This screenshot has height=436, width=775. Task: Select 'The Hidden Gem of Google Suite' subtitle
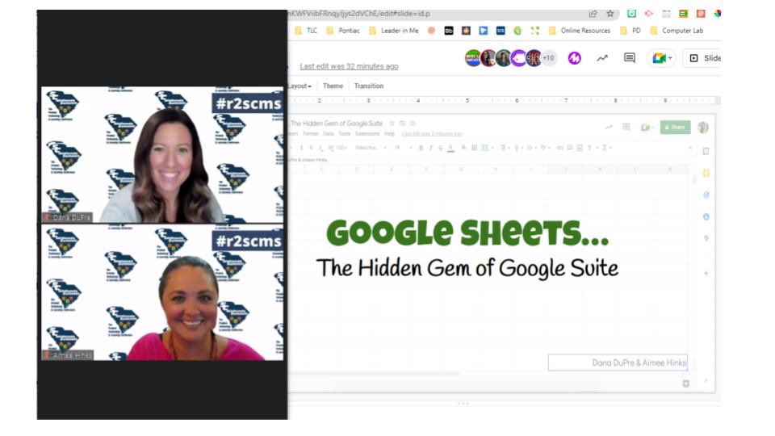click(467, 268)
